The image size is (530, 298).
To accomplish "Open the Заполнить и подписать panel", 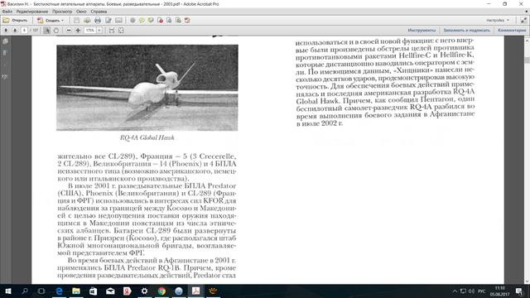I will coord(466,30).
